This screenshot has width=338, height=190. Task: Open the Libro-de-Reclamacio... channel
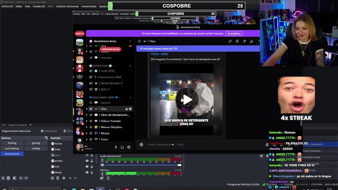coord(110,115)
